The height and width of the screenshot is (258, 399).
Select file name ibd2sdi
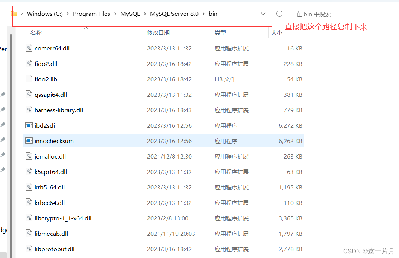pos(45,125)
